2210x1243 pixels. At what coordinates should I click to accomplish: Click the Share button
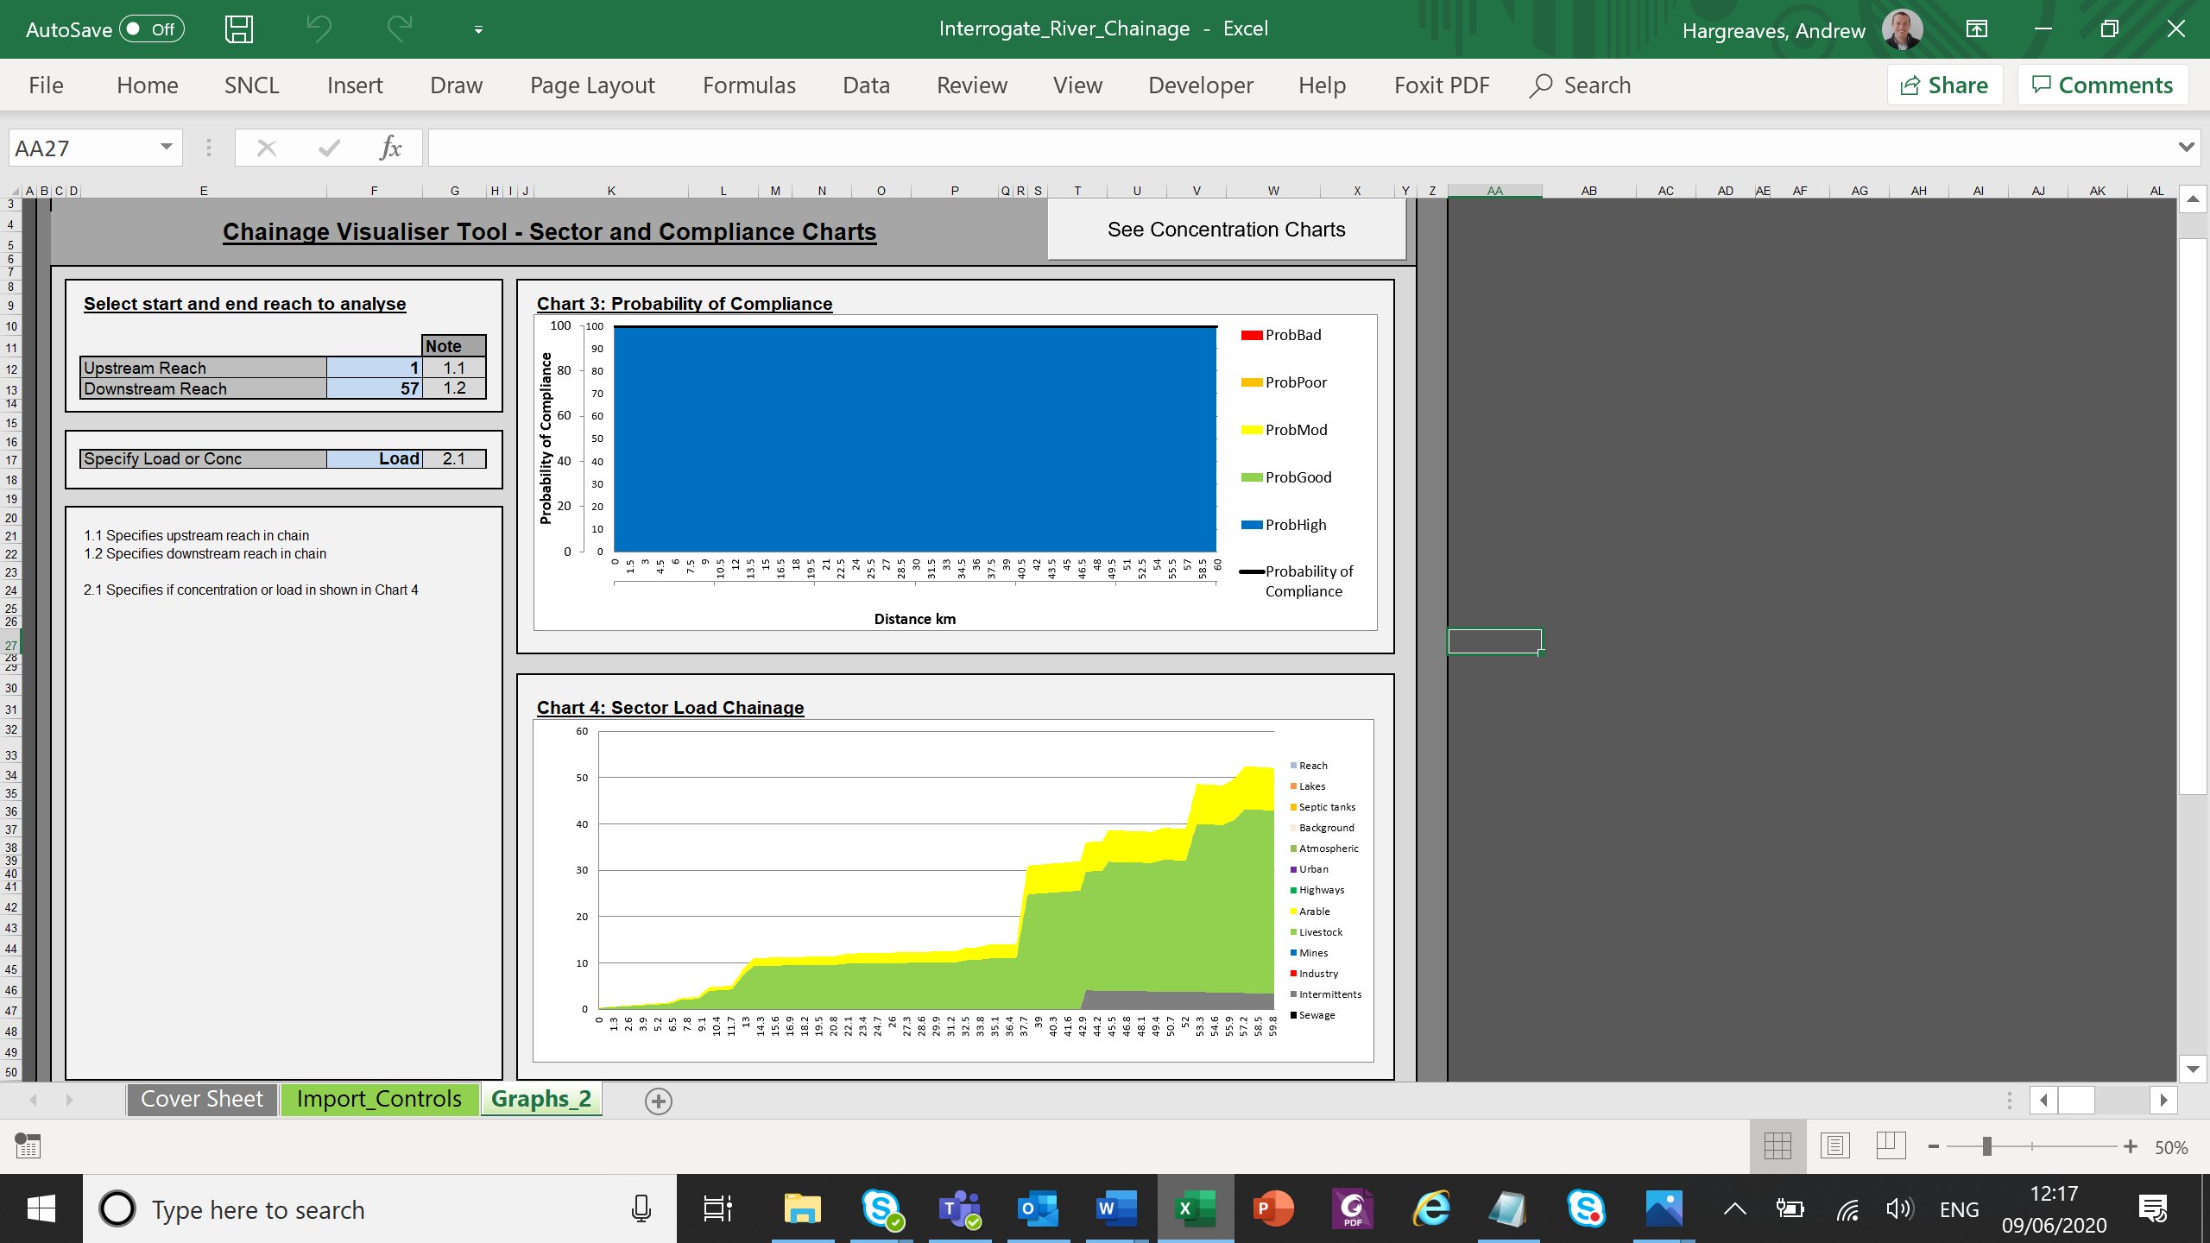tap(1945, 85)
